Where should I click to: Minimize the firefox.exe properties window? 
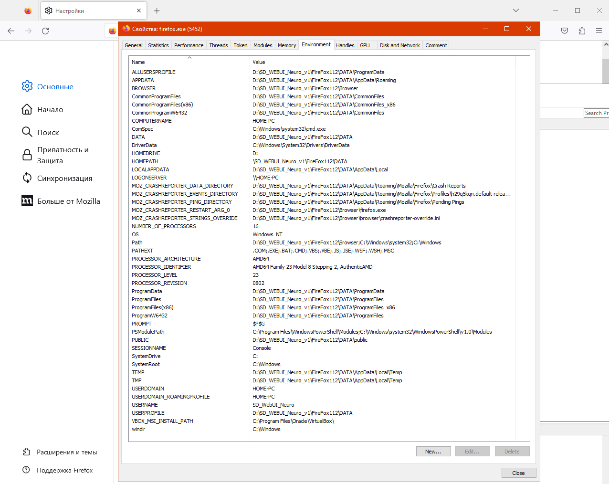tap(485, 29)
